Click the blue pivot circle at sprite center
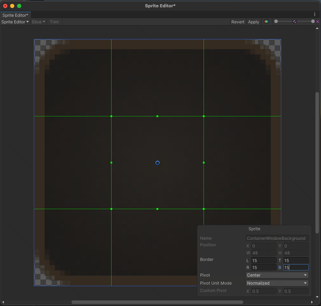This screenshot has width=321, height=306. click(158, 163)
